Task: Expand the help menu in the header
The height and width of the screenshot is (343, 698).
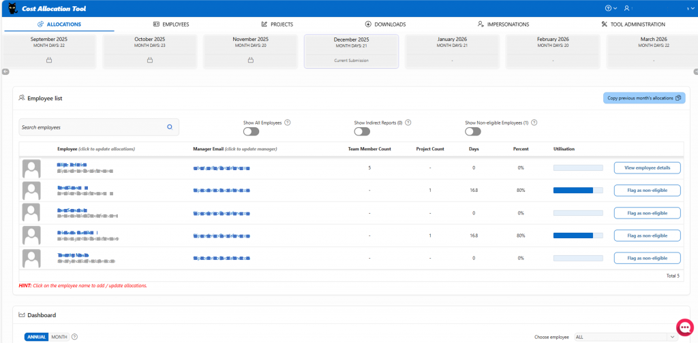Action: (x=611, y=8)
